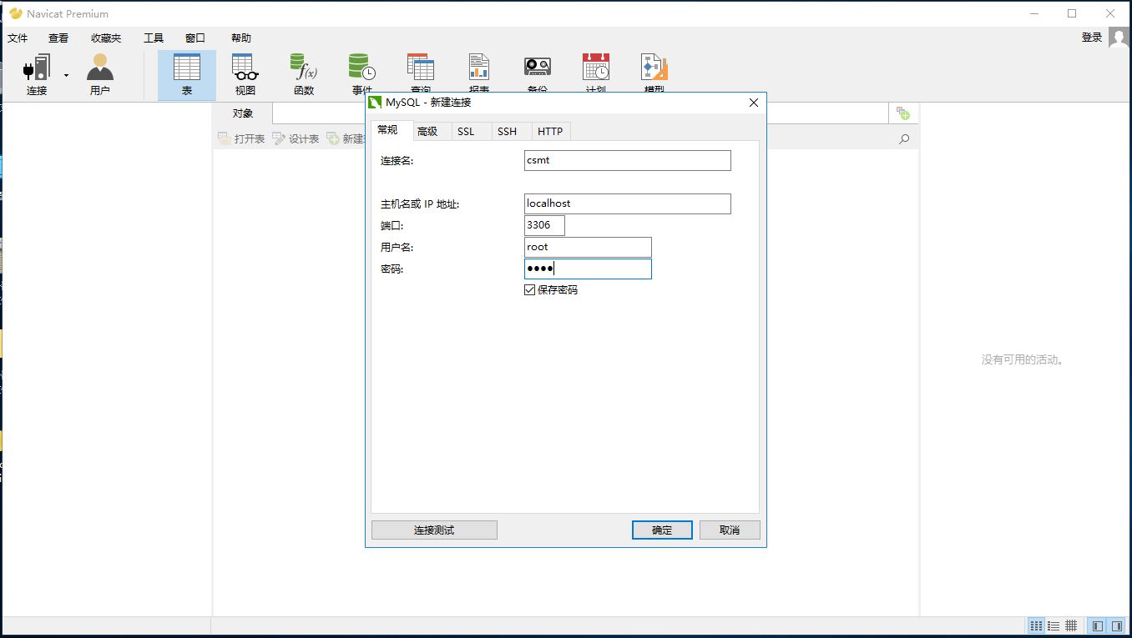1132x638 pixels.
Task: Select the 备份 backup toolbar icon
Action: coord(538,74)
